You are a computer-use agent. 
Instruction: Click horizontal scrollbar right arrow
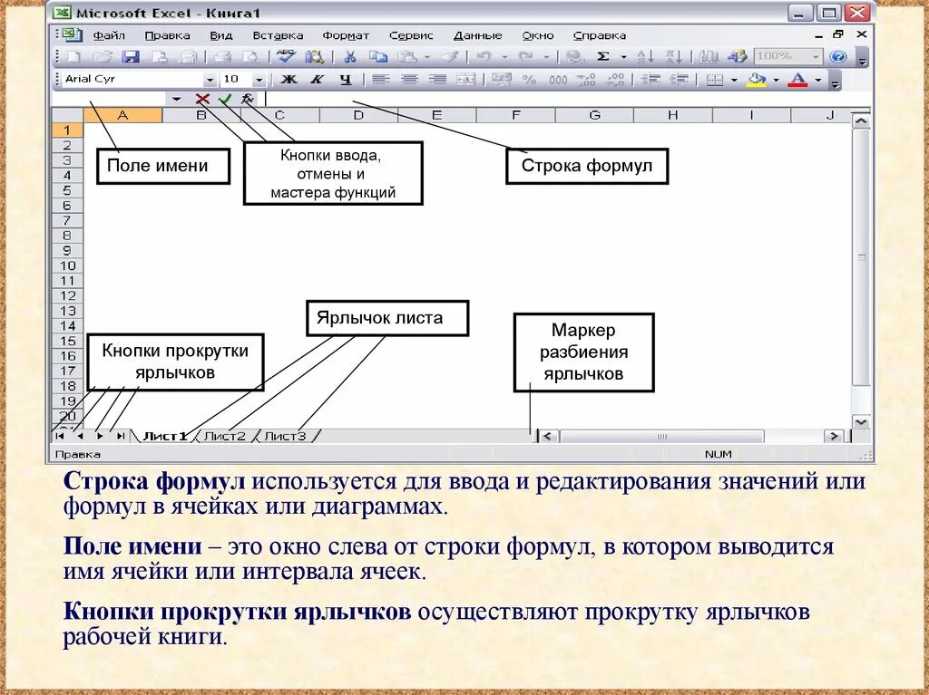(x=835, y=436)
